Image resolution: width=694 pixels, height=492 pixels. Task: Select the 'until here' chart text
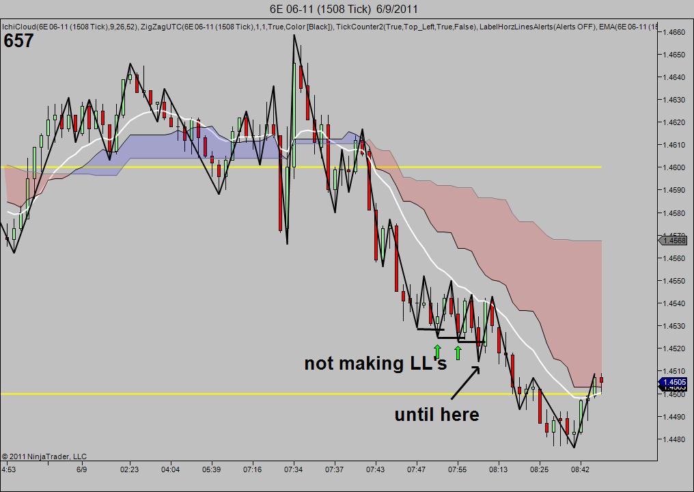(437, 415)
